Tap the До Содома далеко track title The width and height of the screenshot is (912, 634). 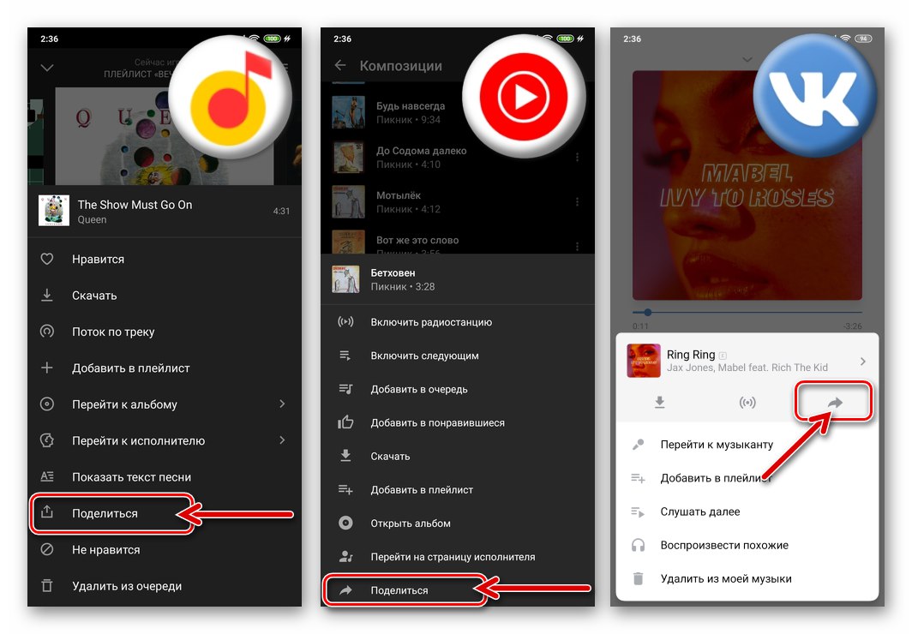pos(421,151)
